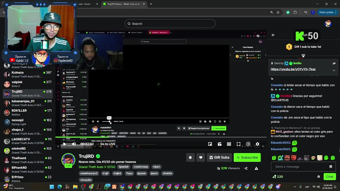The height and width of the screenshot is (191, 340).
Task: Select the Spanish language tag
Action: coord(124,167)
